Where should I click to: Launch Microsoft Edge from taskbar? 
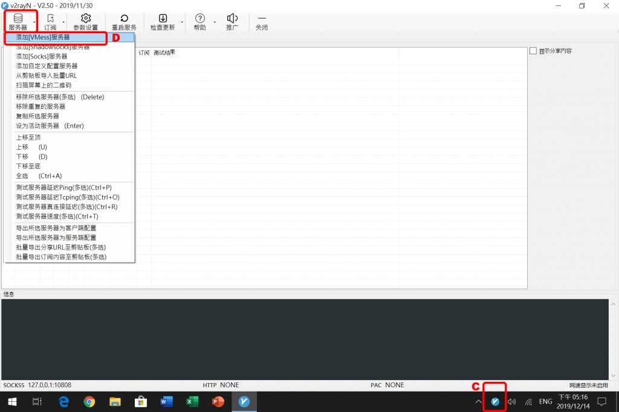[x=63, y=402]
